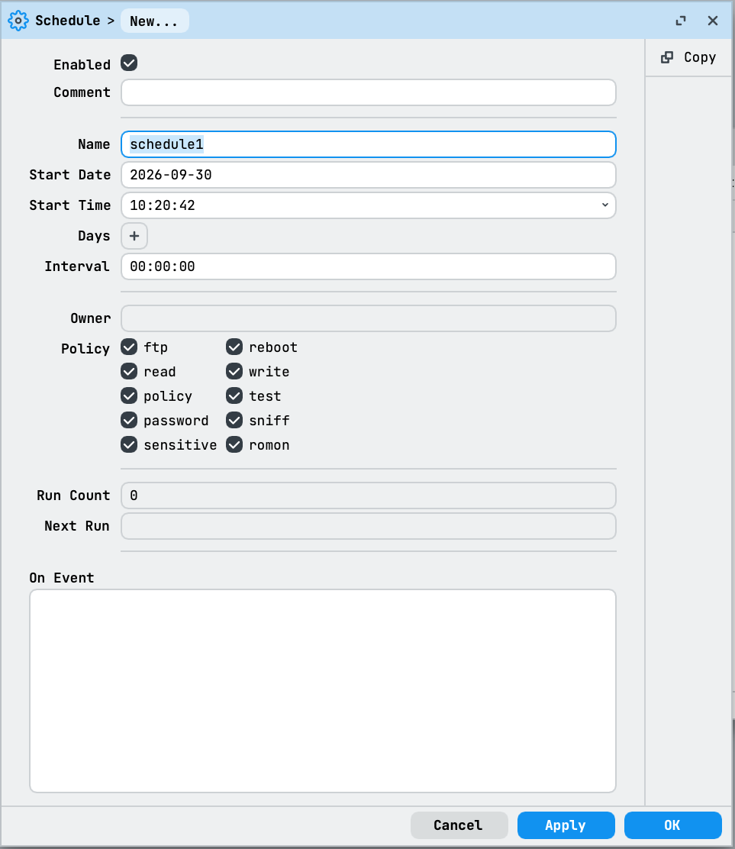Viewport: 735px width, 849px height.
Task: Confirm with the OK button
Action: [672, 825]
